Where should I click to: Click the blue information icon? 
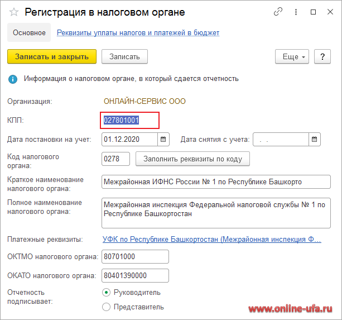click(x=13, y=79)
